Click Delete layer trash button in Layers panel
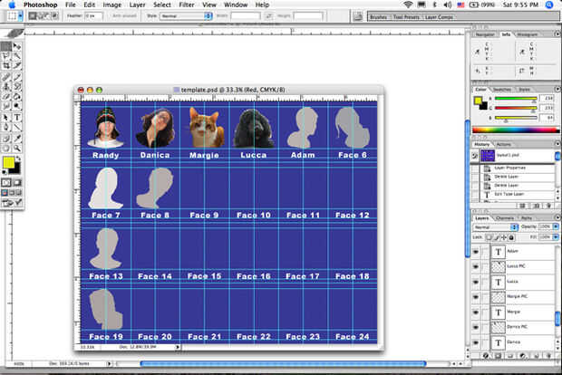This screenshot has height=375, width=562. click(x=548, y=356)
